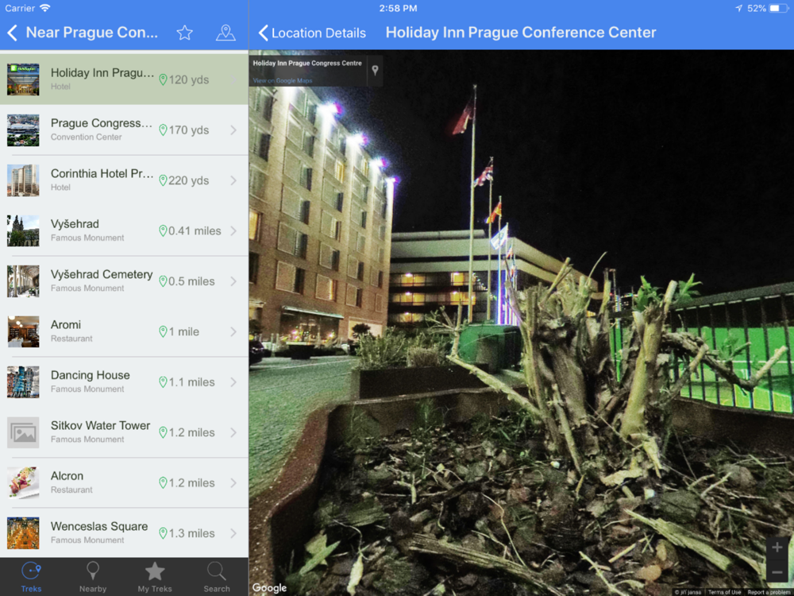Open the Aromi restaurant row chevron

pos(233,332)
